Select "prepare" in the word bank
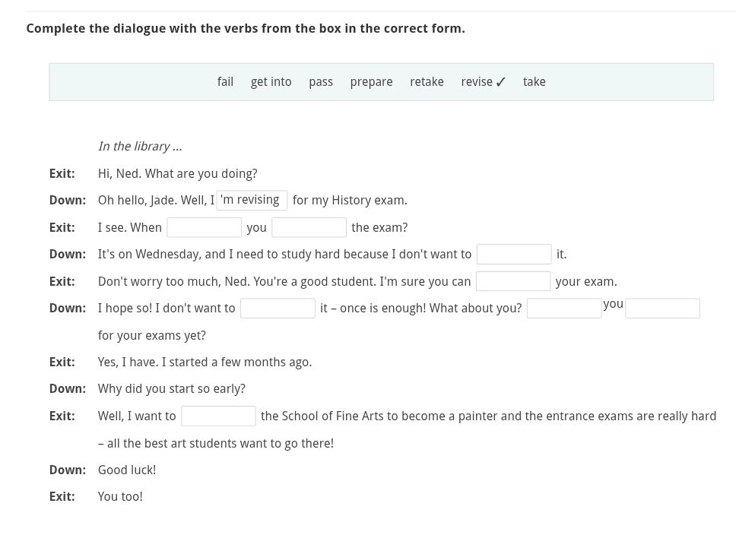739x554 pixels. click(x=371, y=81)
